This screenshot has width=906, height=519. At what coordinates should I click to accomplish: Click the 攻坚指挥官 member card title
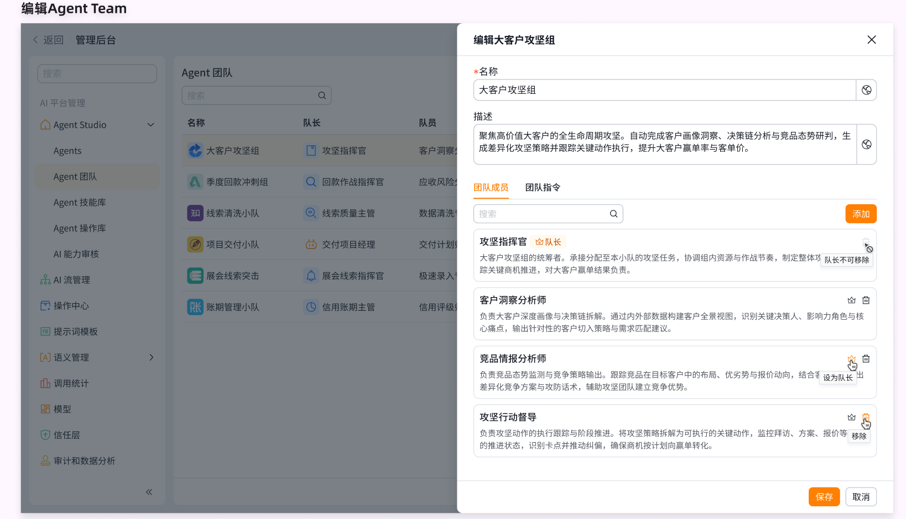(x=503, y=242)
